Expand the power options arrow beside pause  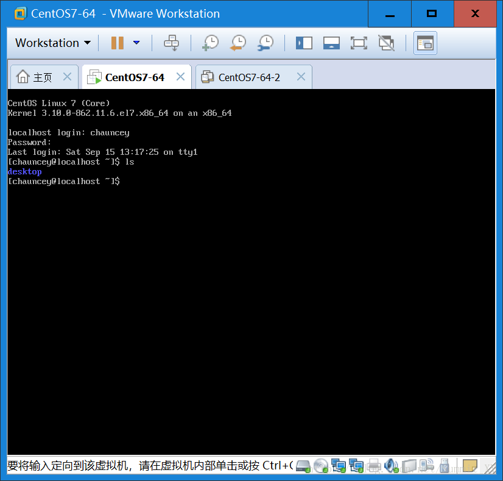[x=136, y=43]
